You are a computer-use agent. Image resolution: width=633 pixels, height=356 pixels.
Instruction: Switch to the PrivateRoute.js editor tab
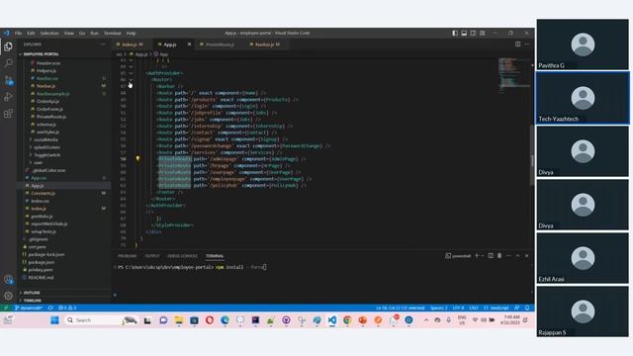tap(220, 44)
